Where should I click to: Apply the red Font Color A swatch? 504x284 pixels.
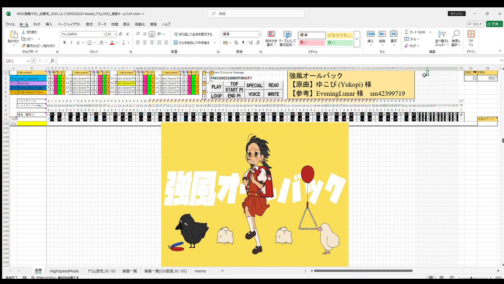[112, 43]
